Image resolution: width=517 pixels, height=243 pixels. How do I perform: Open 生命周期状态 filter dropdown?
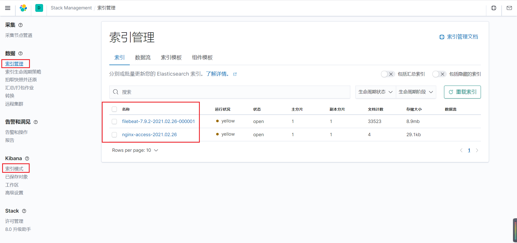(x=376, y=92)
